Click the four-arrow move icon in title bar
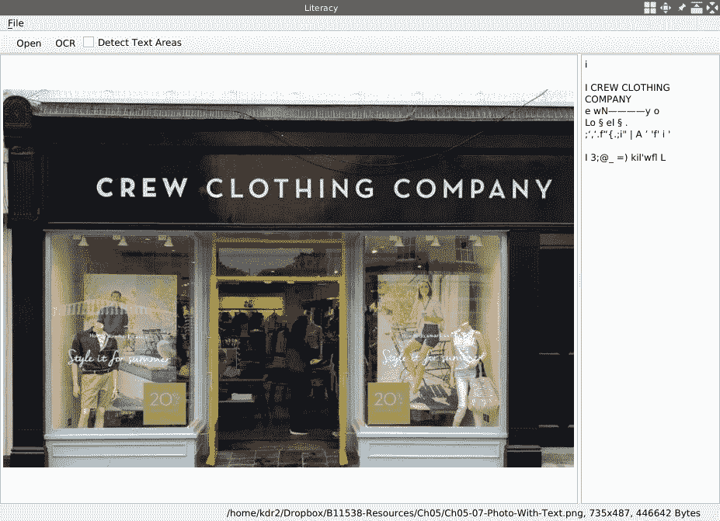Screen dimensions: 720x521 (x=666, y=8)
